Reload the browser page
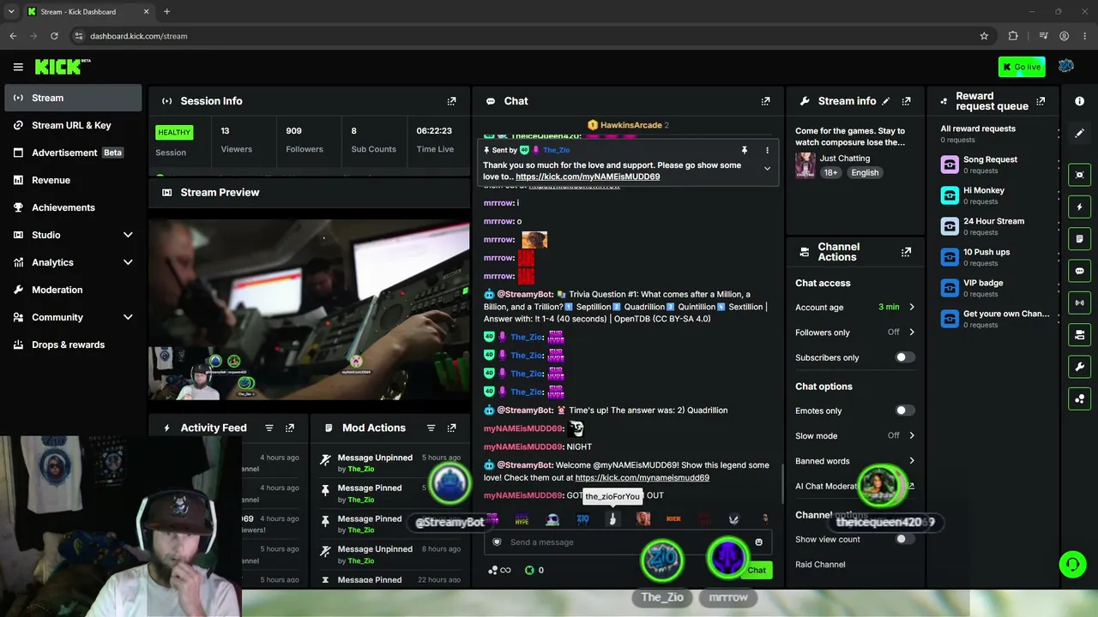1098x617 pixels. pyautogui.click(x=54, y=36)
